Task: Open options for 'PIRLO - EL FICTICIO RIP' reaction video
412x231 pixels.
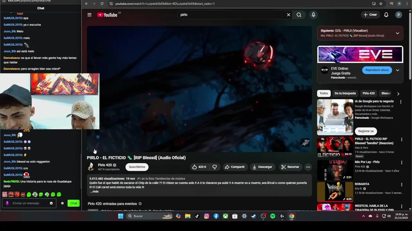Action: click(401, 140)
